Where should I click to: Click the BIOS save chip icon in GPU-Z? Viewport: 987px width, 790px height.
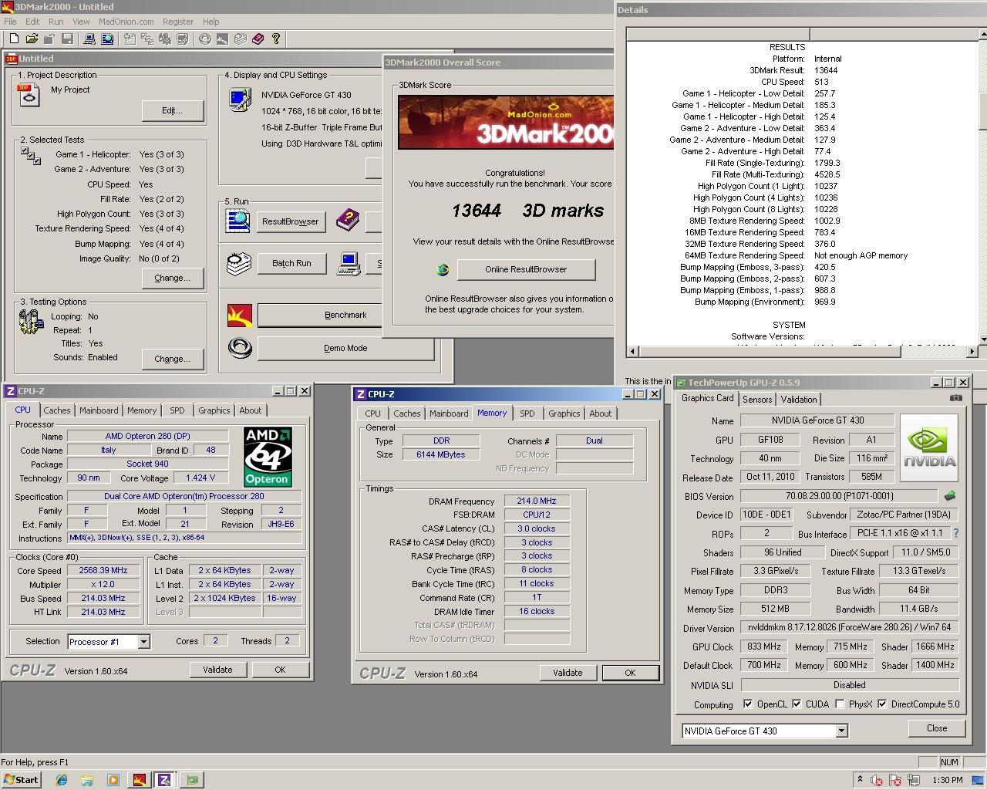click(950, 496)
